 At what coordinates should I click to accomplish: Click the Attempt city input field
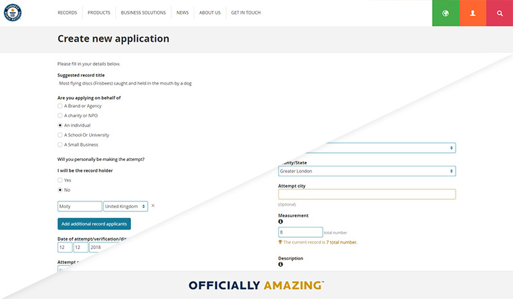pyautogui.click(x=367, y=194)
